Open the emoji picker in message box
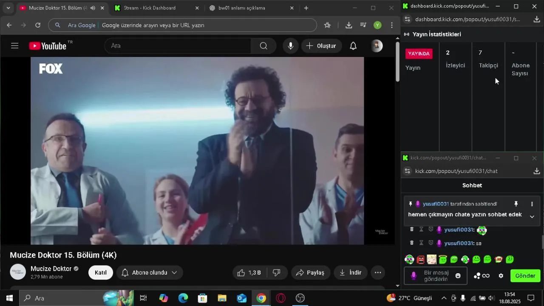 coord(458,276)
